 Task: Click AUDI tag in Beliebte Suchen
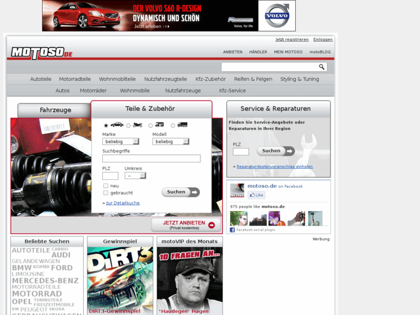[61, 255]
